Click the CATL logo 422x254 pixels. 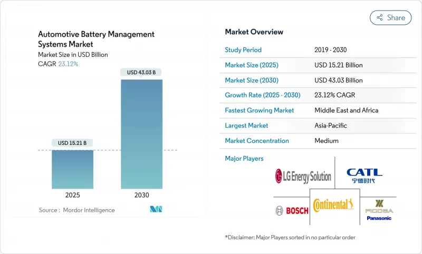click(x=364, y=176)
